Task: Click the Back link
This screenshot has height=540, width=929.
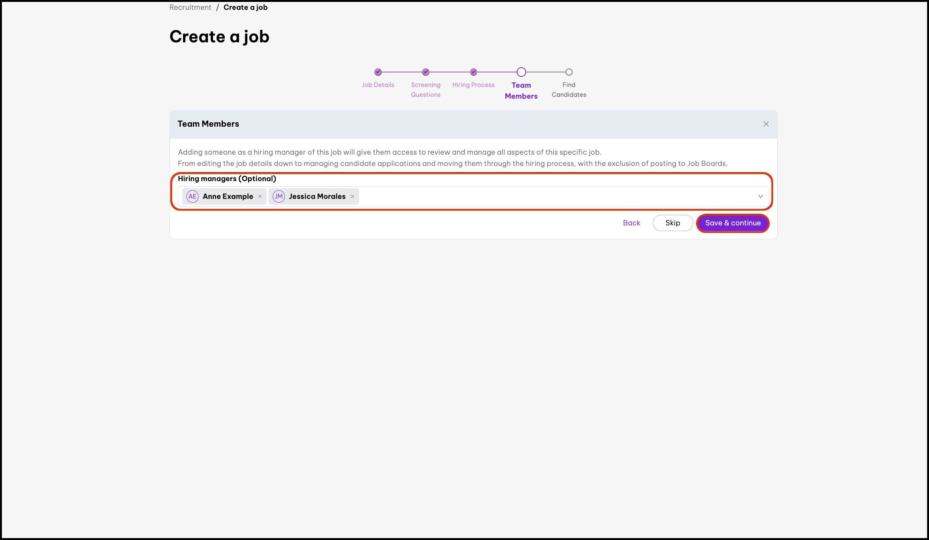Action: point(631,223)
